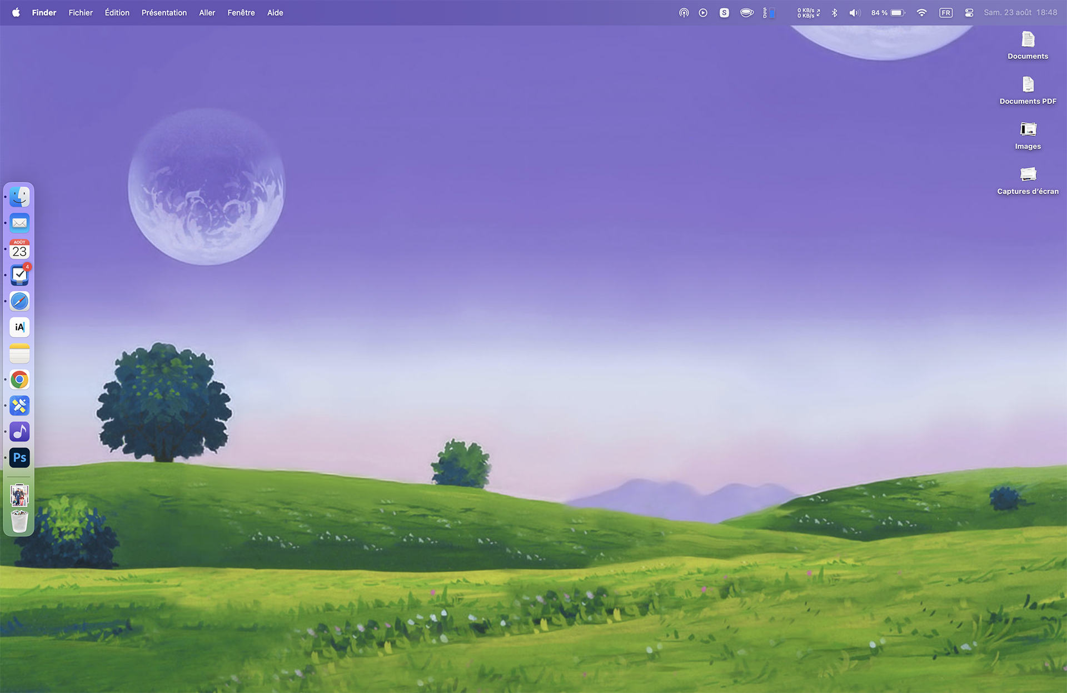The width and height of the screenshot is (1067, 693).
Task: Open the photo stack in the Dock
Action: [x=19, y=495]
